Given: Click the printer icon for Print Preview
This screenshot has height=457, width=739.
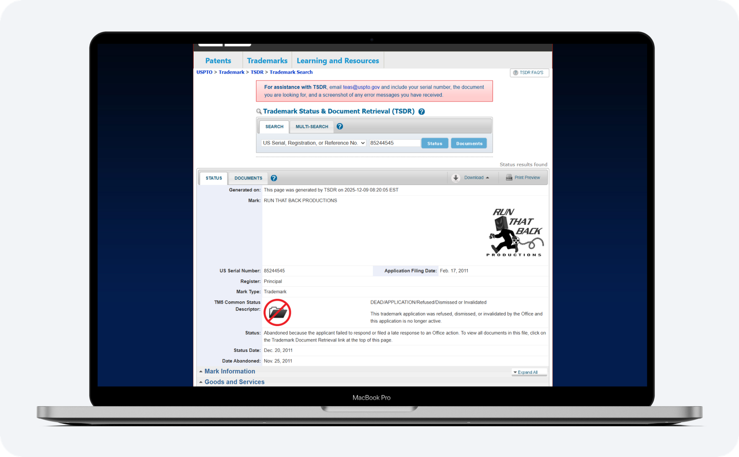Looking at the screenshot, I should point(509,178).
